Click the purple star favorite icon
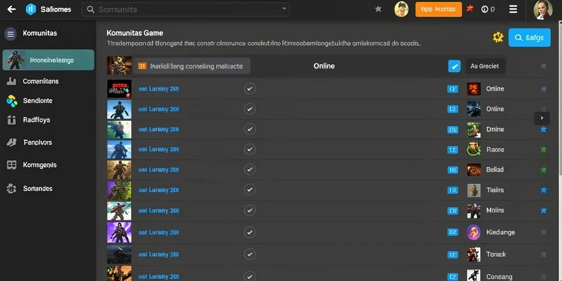562x281 pixels. [544, 89]
